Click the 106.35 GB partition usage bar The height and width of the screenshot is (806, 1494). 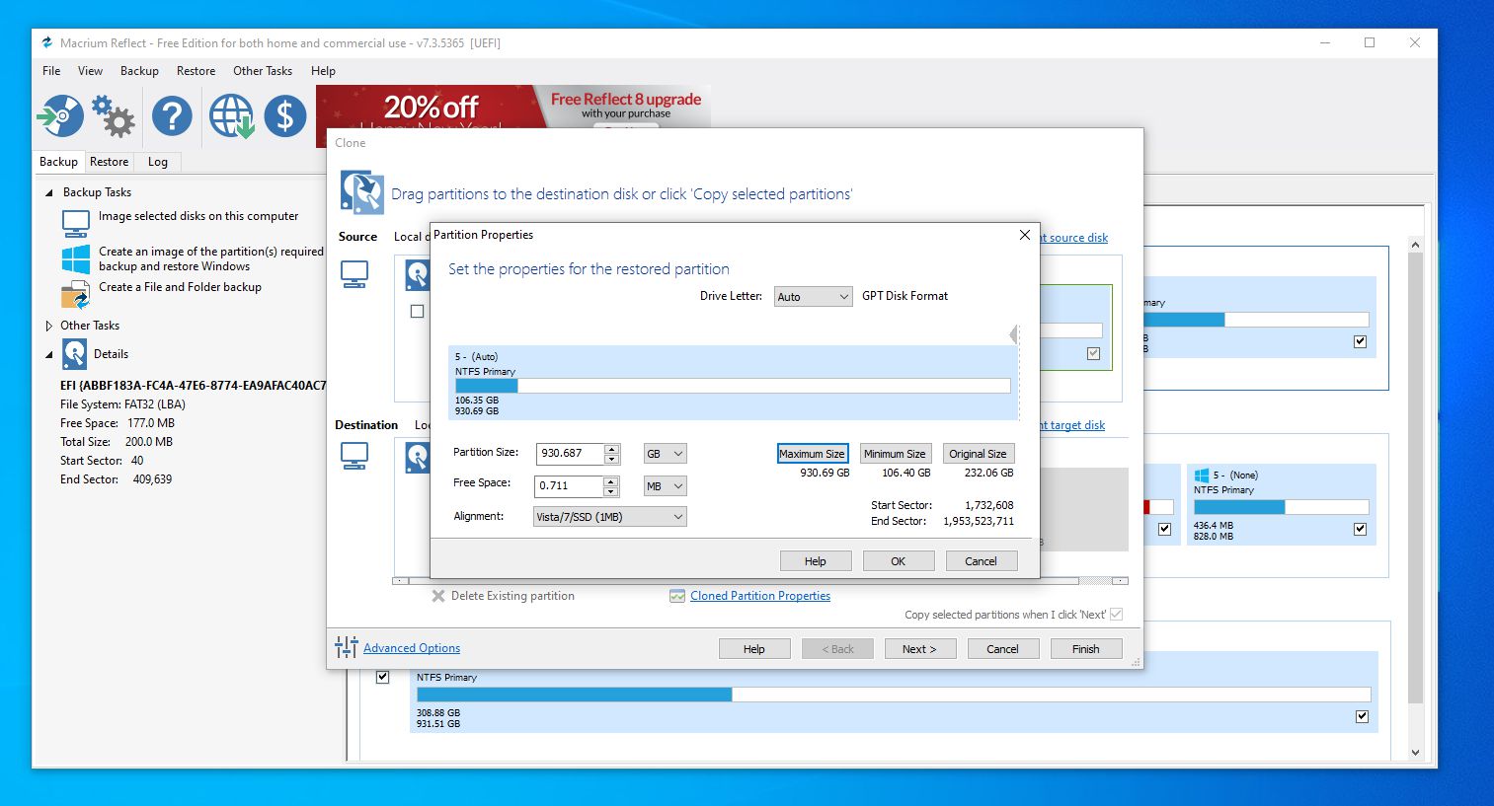[x=733, y=386]
